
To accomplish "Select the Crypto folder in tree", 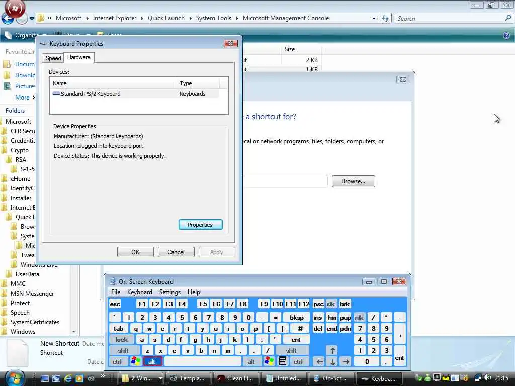I will (20, 150).
